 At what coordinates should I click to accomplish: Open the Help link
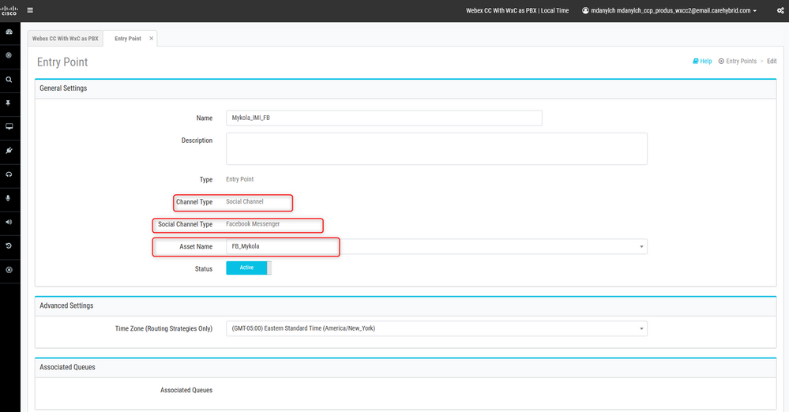pos(702,62)
